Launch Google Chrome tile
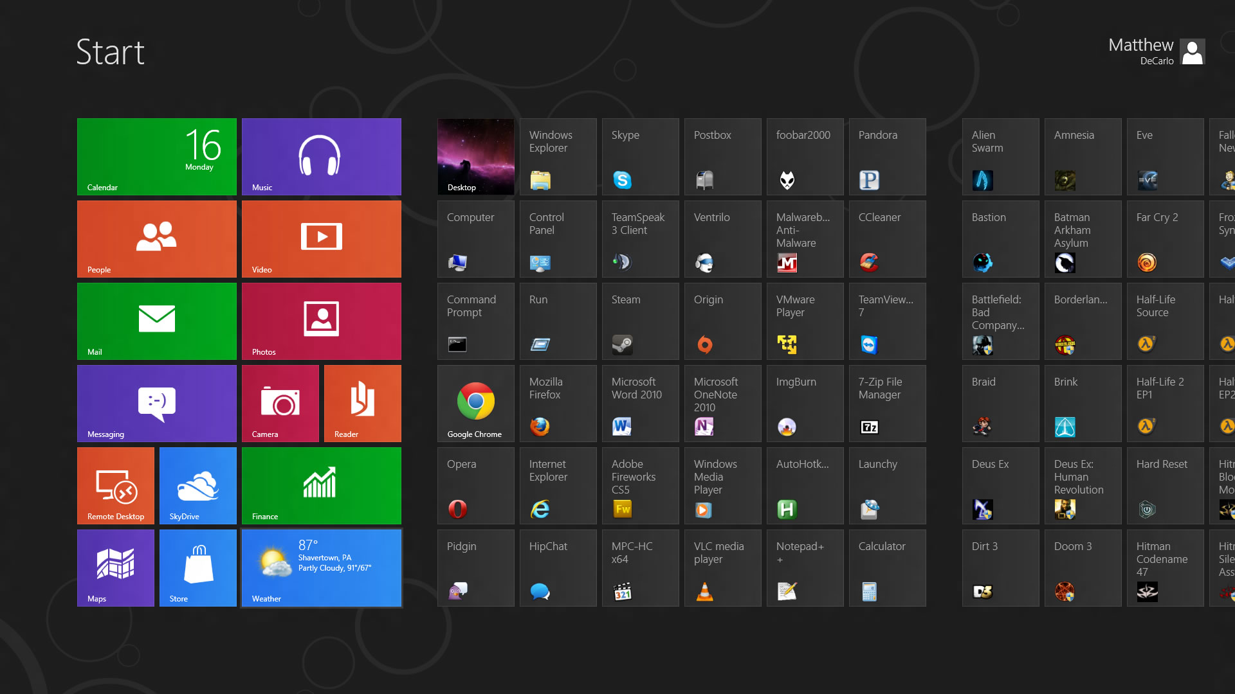This screenshot has height=694, width=1235. tap(476, 404)
